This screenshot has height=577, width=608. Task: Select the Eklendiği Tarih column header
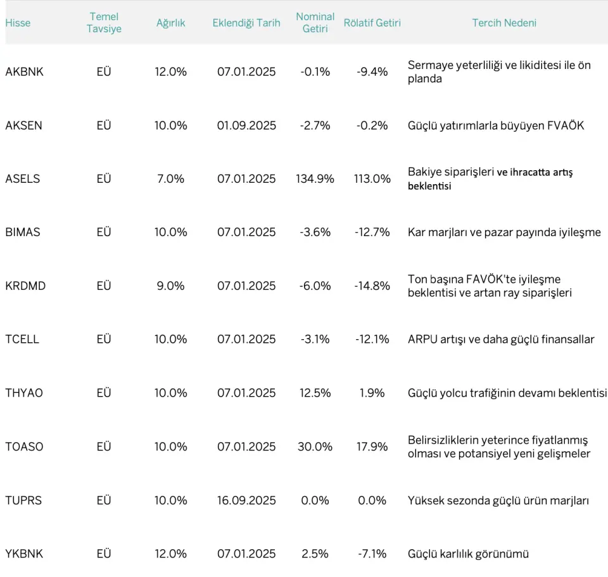point(246,23)
